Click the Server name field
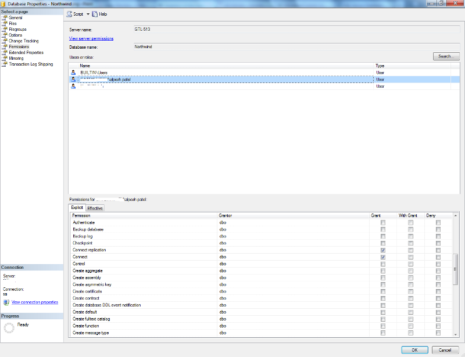 click(296, 30)
